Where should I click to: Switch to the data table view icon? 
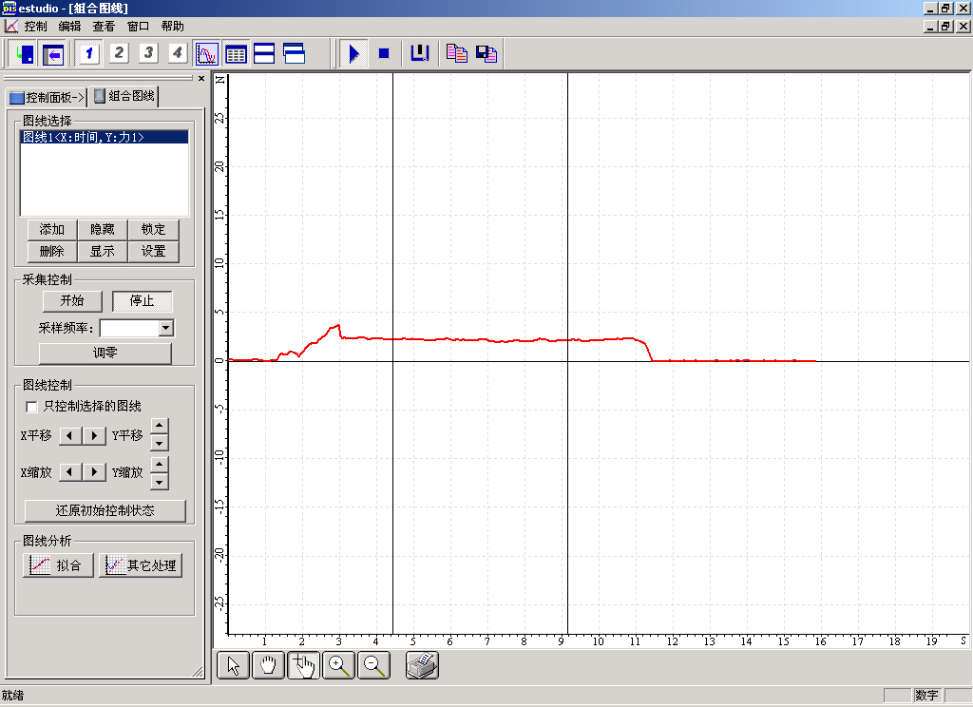pos(236,53)
